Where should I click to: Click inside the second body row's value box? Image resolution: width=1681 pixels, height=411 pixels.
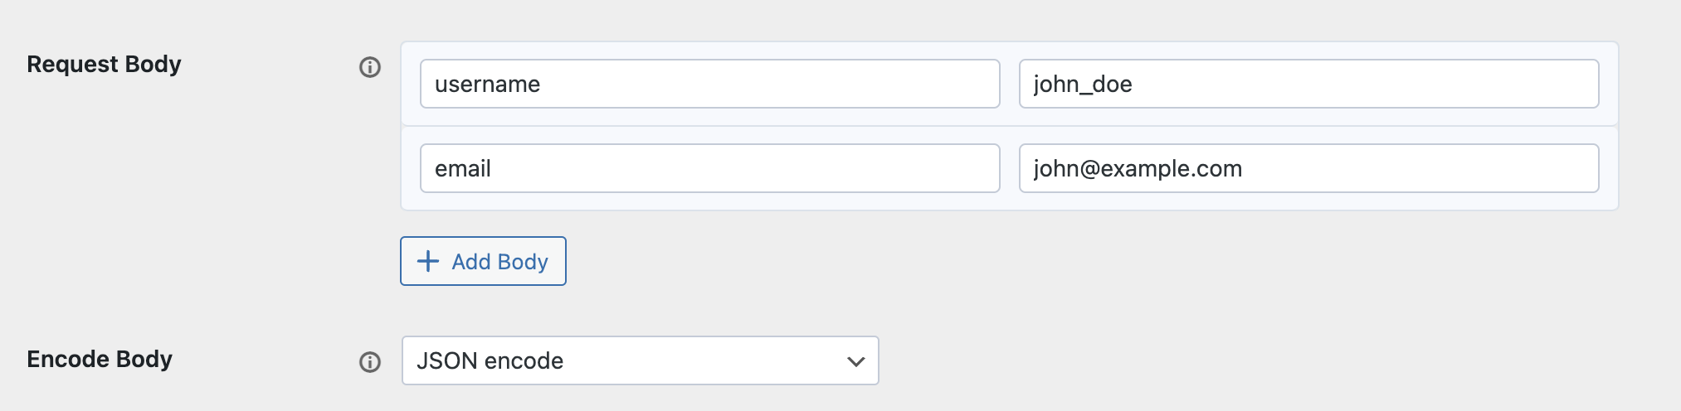(1308, 168)
